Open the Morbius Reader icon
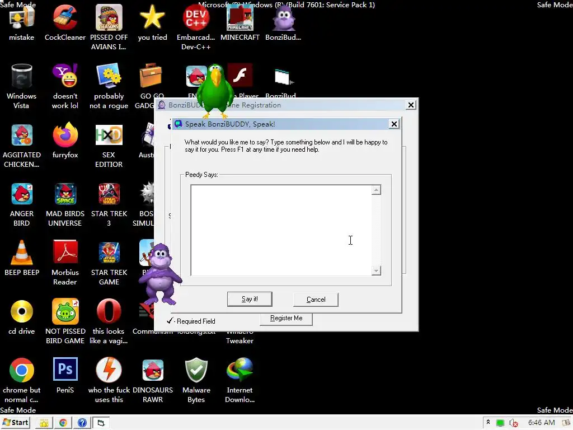Screen dimensions: 573x430 point(65,252)
